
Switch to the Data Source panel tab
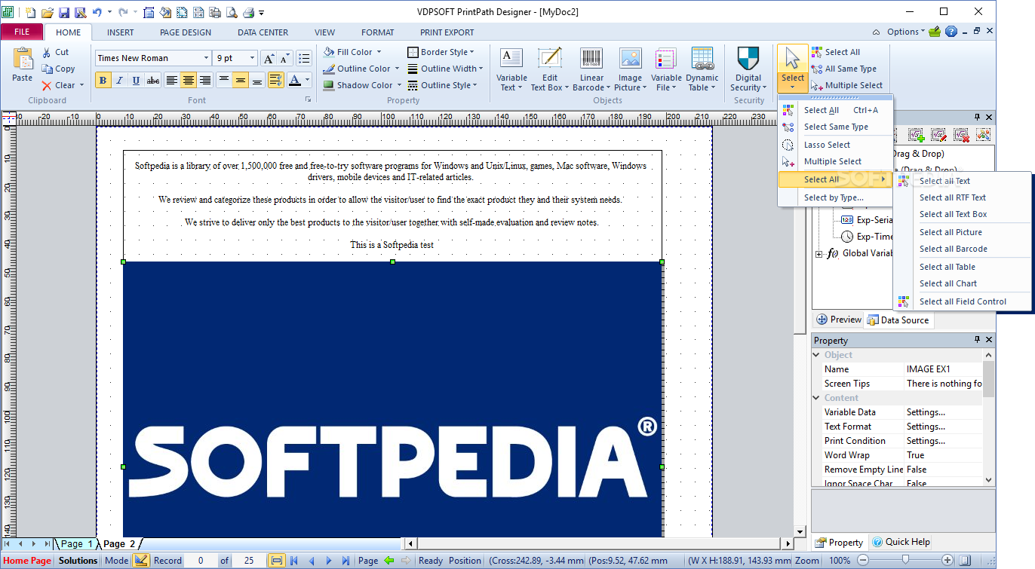[x=898, y=320]
